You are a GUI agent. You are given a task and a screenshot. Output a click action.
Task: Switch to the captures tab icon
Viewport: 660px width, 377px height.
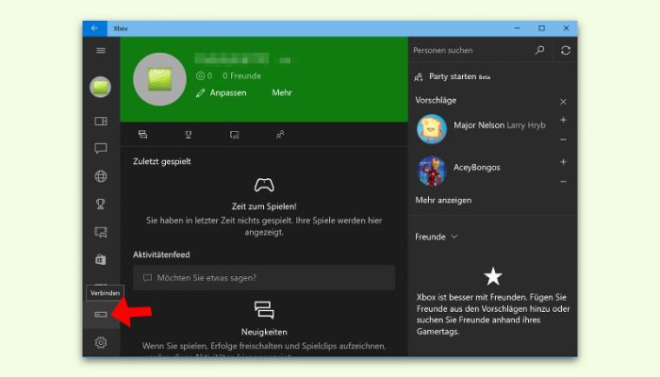(x=235, y=135)
